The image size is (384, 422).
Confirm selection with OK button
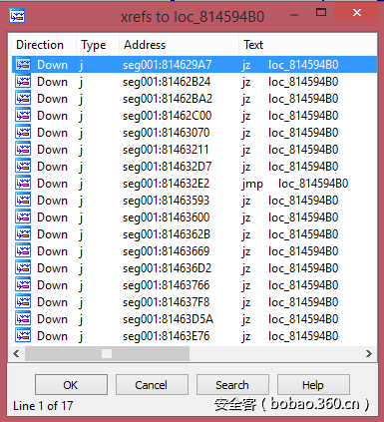[x=71, y=385]
